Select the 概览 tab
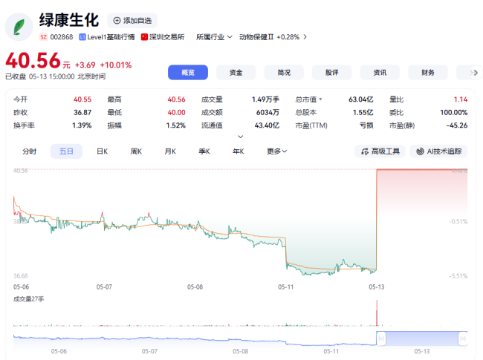This screenshot has height=360, width=483. (188, 73)
